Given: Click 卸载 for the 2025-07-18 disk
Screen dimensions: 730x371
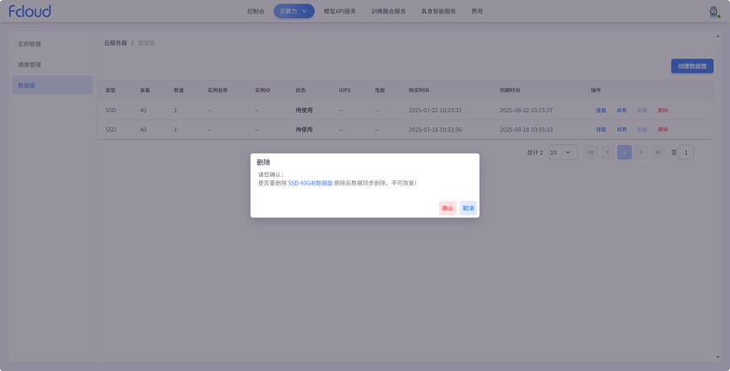Looking at the screenshot, I should pyautogui.click(x=642, y=129).
